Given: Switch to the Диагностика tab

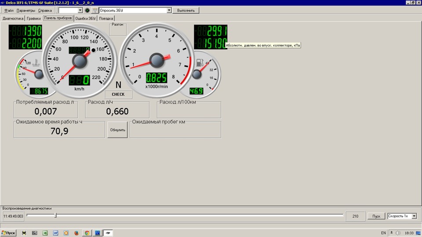Looking at the screenshot, I should 13,18.
